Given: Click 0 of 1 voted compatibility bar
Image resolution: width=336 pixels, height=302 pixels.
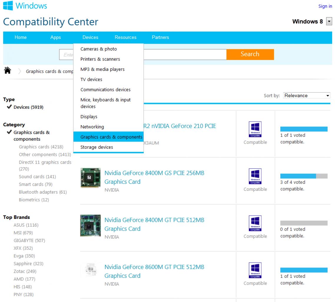Looking at the screenshot, I should coord(304,223).
